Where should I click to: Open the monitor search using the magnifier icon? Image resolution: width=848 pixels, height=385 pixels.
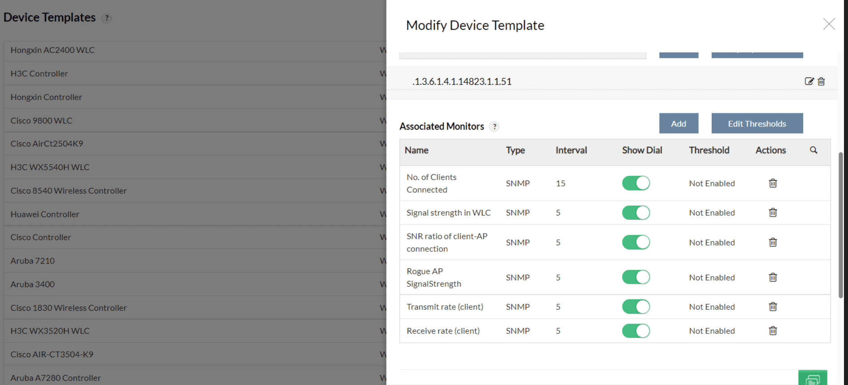[x=814, y=151]
